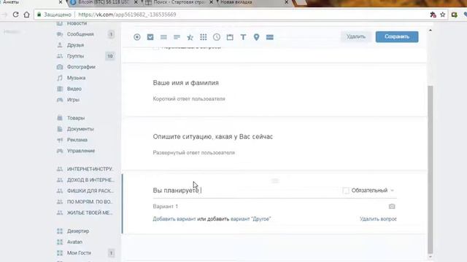Go to browser home page

tap(26, 15)
